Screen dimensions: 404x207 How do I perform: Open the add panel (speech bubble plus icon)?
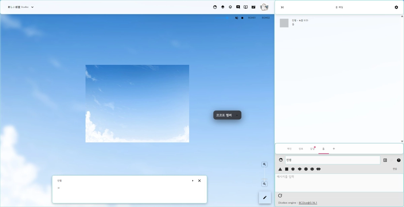click(x=238, y=7)
